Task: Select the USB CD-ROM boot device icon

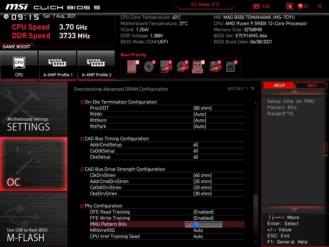Action: point(182,67)
